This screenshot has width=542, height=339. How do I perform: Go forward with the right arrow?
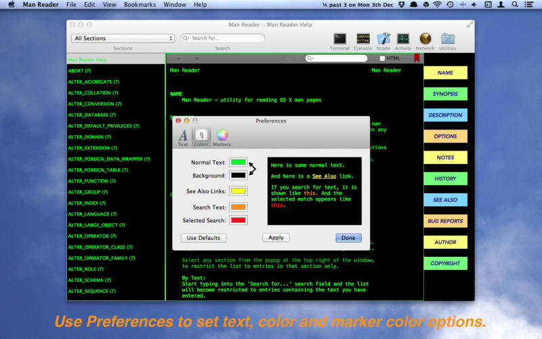[196, 58]
